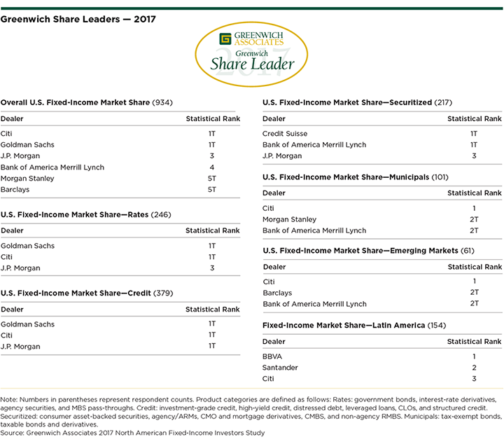
Task: Click 'Barclays' in the Overall Market Share table
Action: pyautogui.click(x=15, y=190)
